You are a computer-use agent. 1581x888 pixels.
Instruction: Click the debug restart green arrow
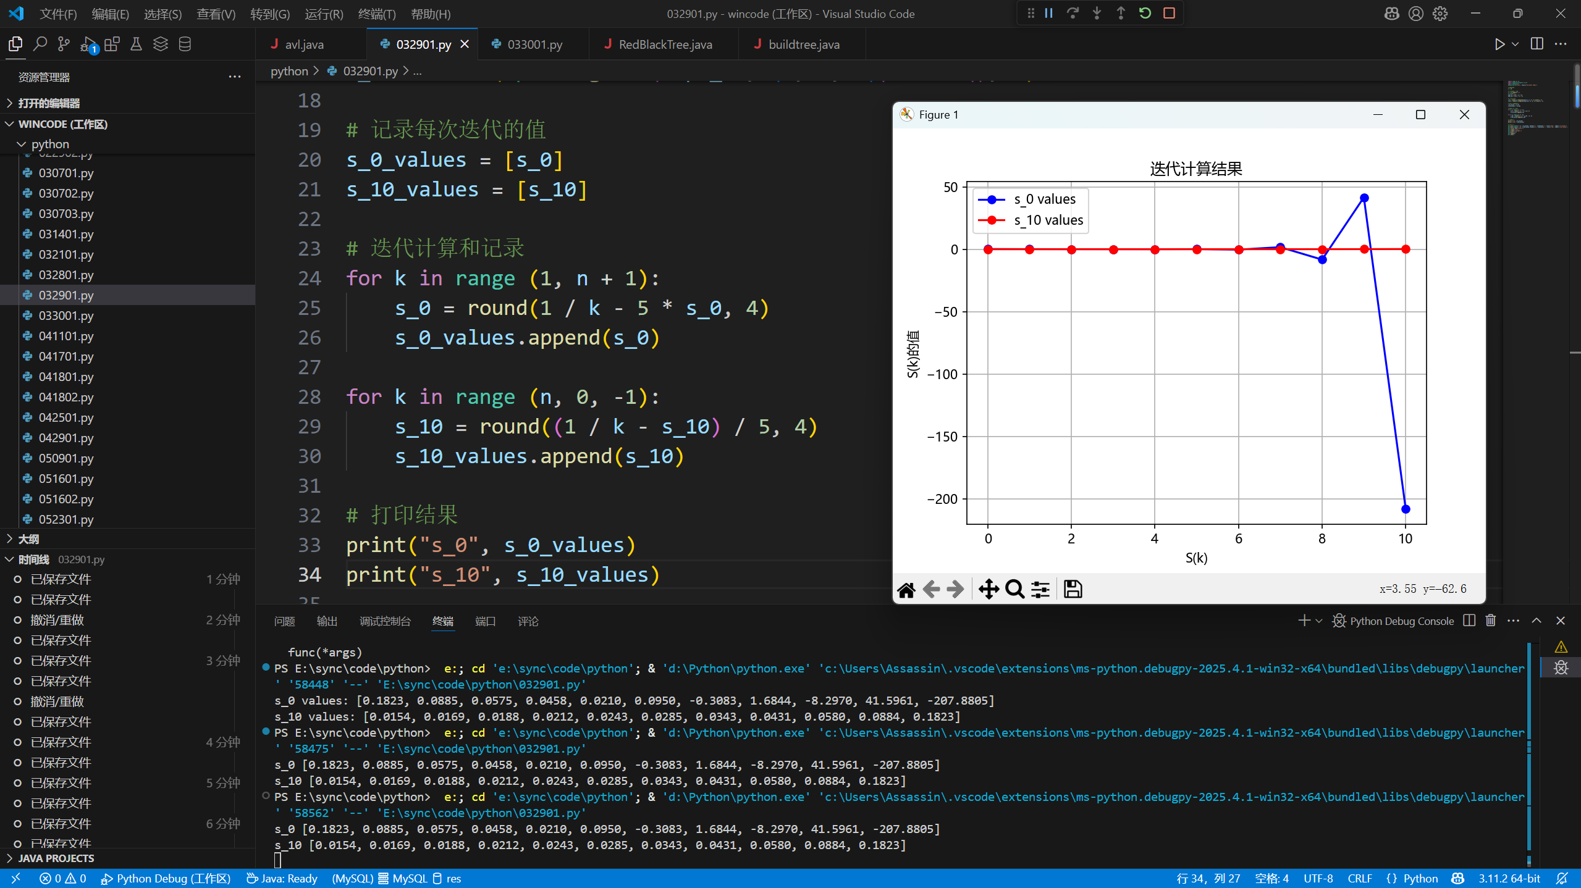point(1145,13)
